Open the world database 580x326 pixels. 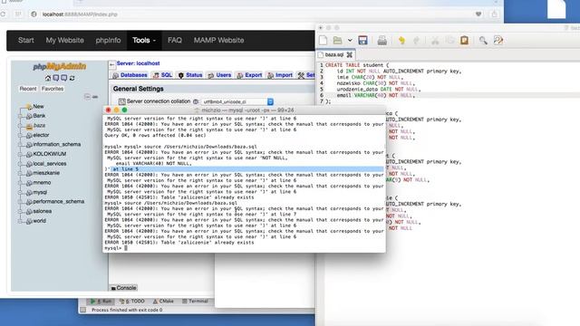click(x=39, y=221)
